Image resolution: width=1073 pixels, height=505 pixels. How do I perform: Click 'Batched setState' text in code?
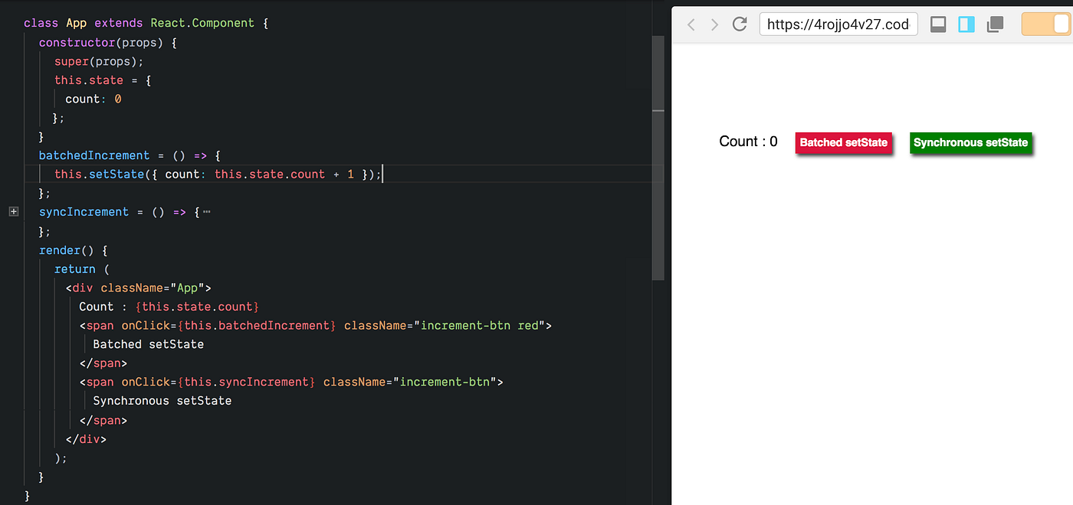click(149, 344)
